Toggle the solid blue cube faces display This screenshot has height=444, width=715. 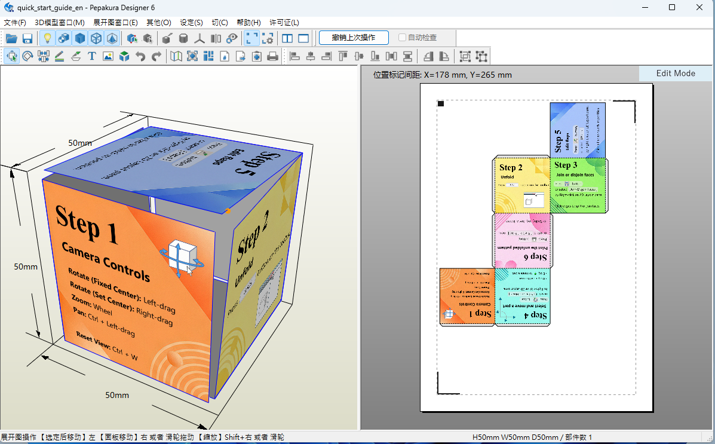click(80, 38)
